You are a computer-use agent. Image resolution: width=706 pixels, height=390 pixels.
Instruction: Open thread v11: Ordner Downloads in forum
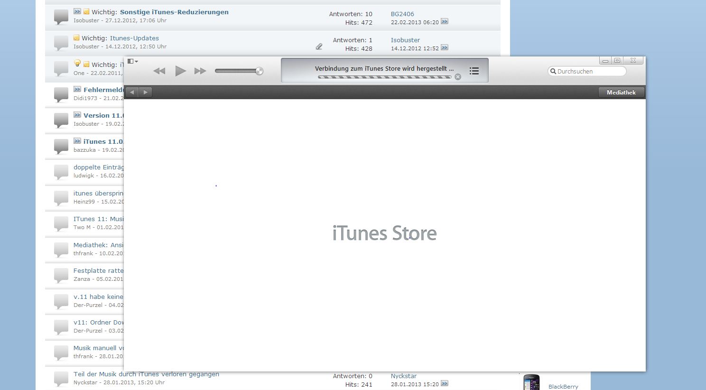pos(99,322)
